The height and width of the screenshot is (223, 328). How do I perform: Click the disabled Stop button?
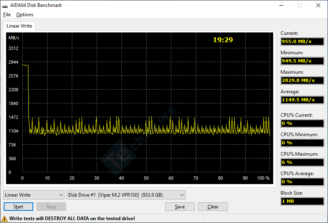coord(51,207)
